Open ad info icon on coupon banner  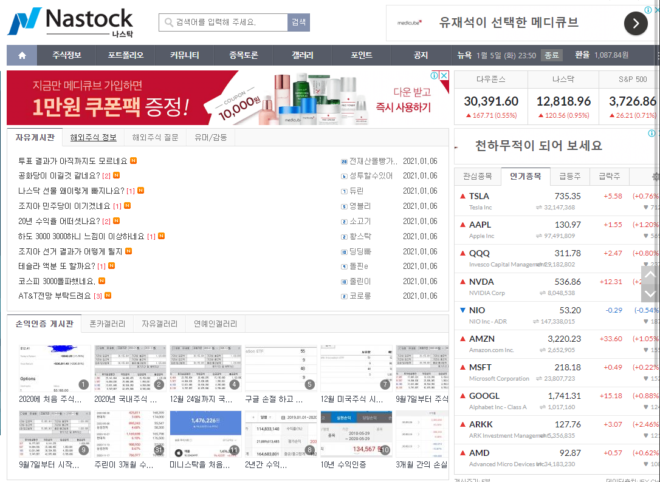435,76
